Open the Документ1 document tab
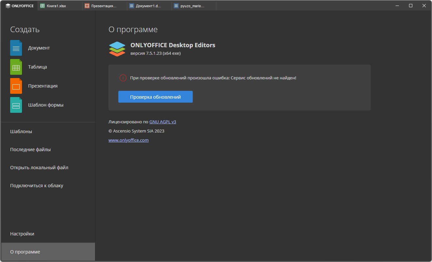 149,6
